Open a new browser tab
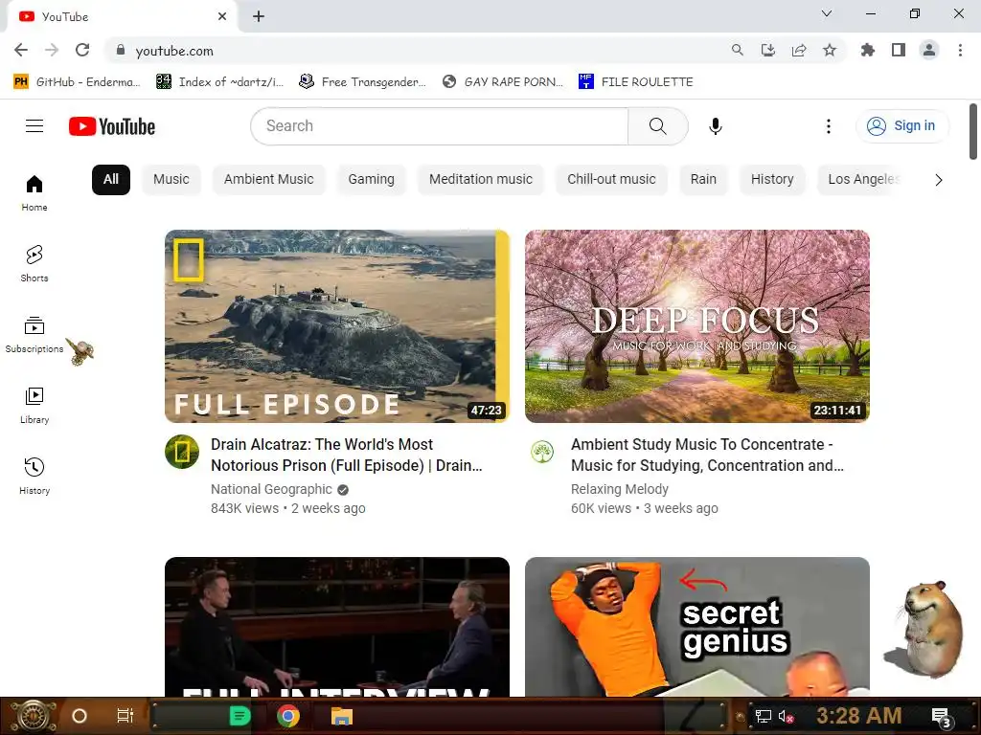The height and width of the screenshot is (735, 981). click(259, 16)
